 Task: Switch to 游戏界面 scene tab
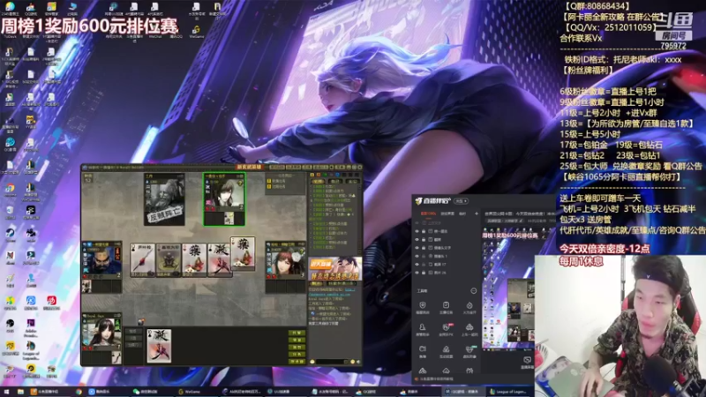447,213
